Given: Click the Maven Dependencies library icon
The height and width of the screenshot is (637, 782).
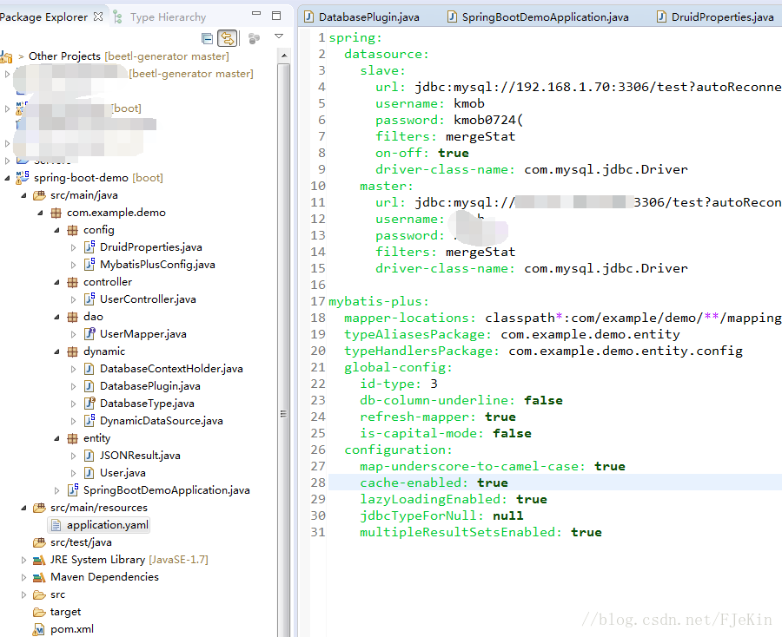Looking at the screenshot, I should tap(39, 578).
